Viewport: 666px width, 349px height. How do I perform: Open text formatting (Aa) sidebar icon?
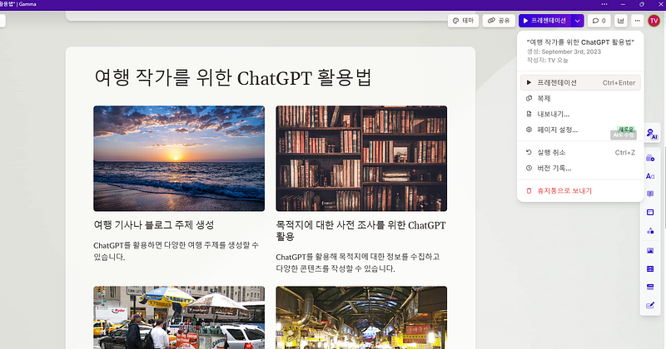650,176
